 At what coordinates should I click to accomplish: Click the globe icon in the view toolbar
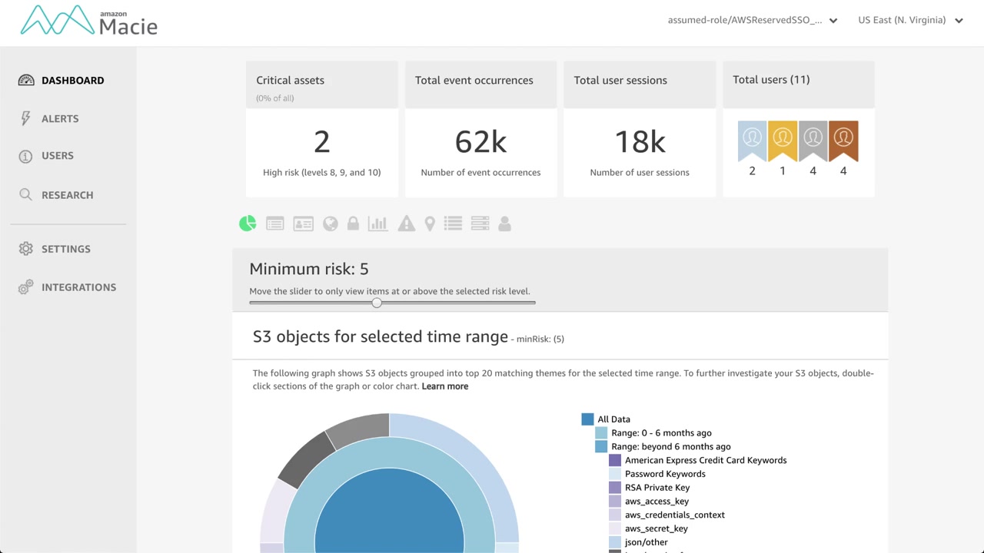point(331,224)
